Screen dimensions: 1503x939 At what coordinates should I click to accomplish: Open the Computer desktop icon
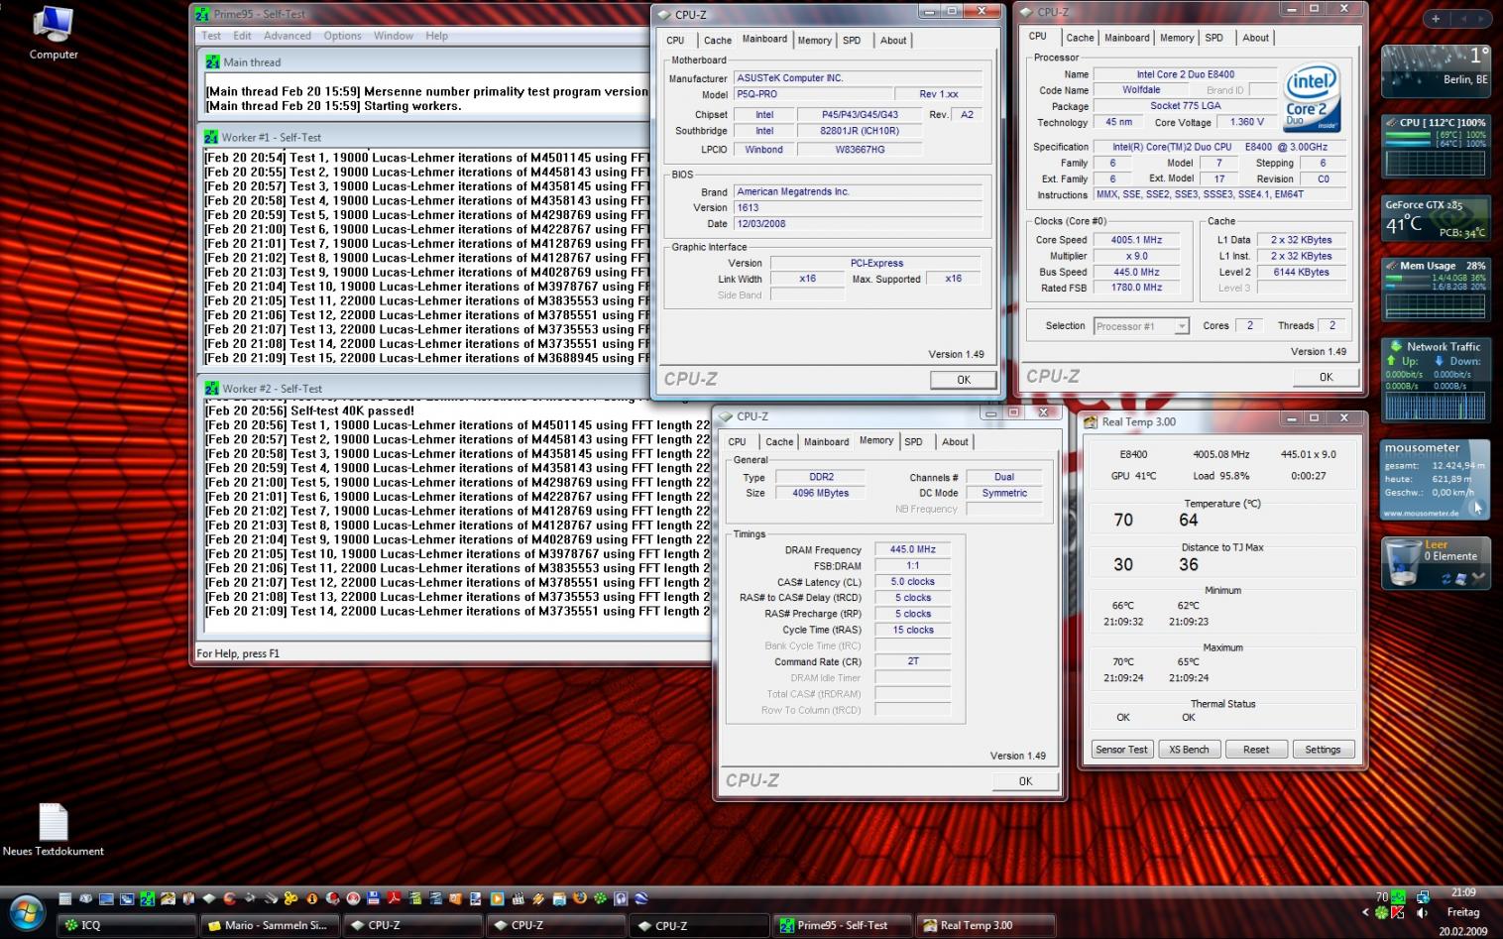(x=53, y=32)
